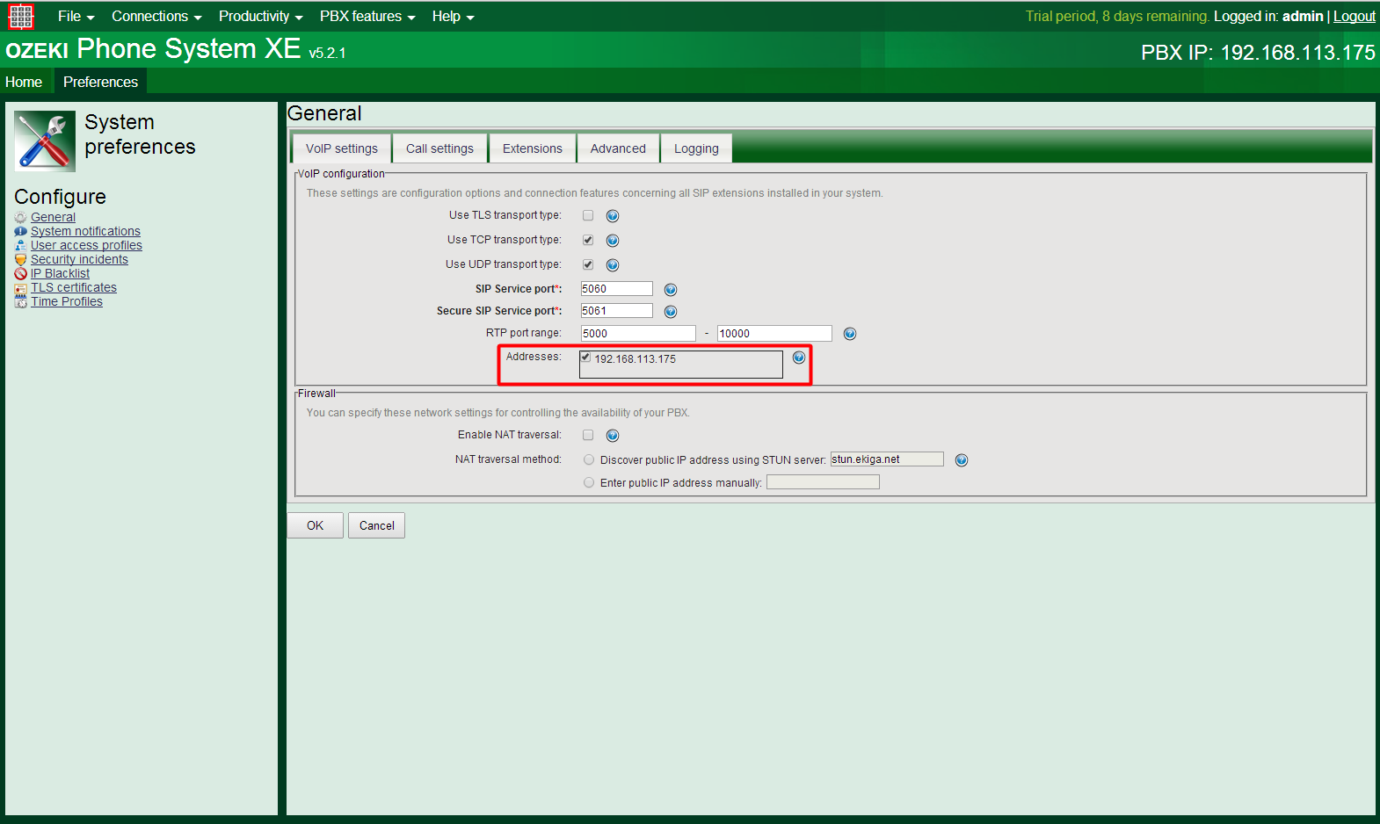
Task: Click the STUN server field stun.ekiga.net
Action: pos(887,459)
